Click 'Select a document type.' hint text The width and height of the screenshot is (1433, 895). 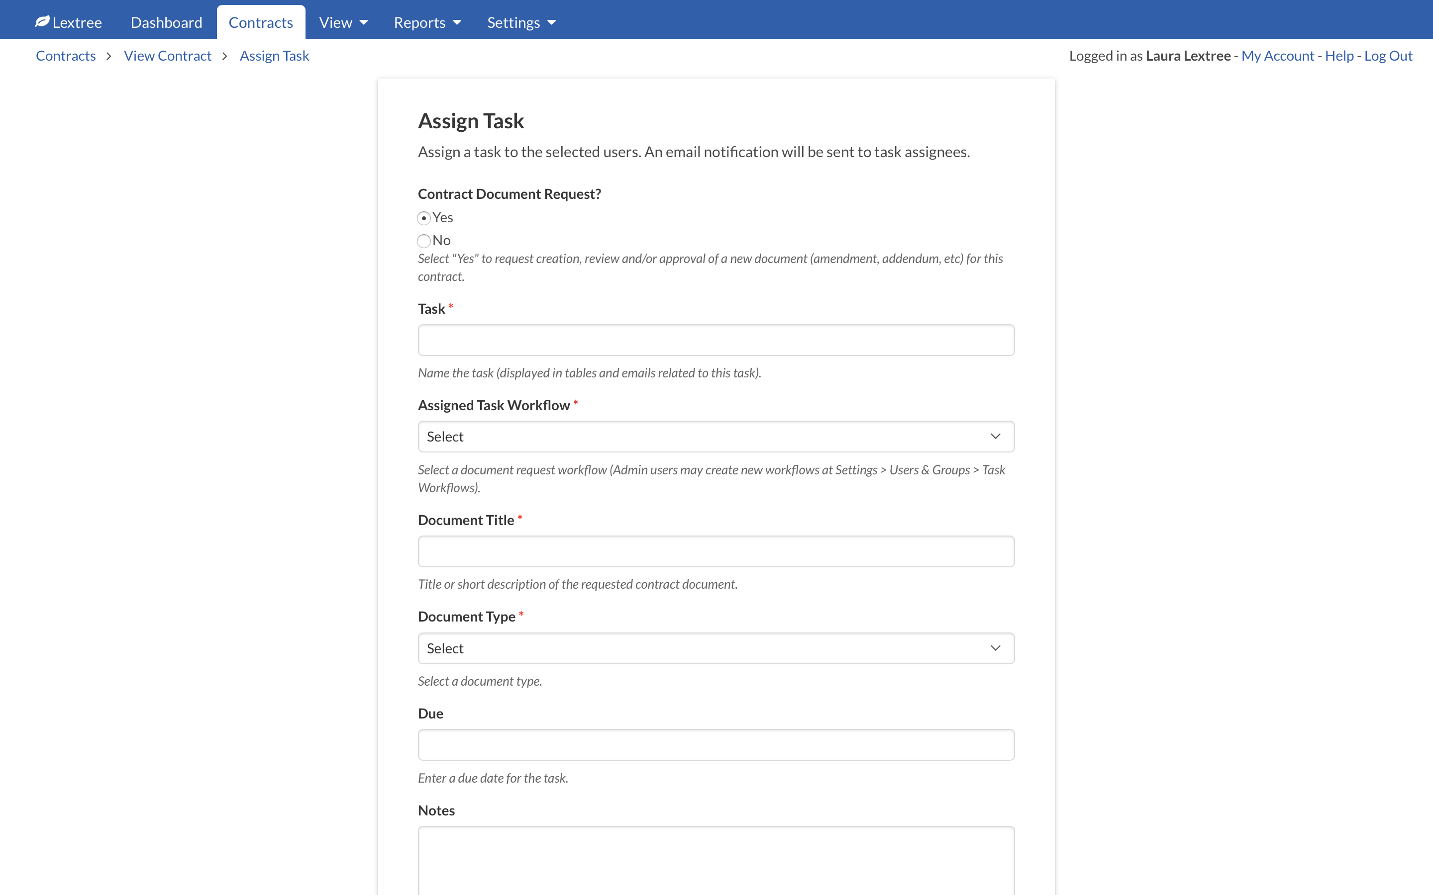pyautogui.click(x=480, y=681)
